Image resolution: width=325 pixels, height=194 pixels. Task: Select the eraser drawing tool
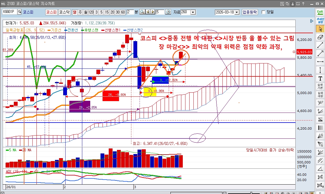tap(320, 37)
